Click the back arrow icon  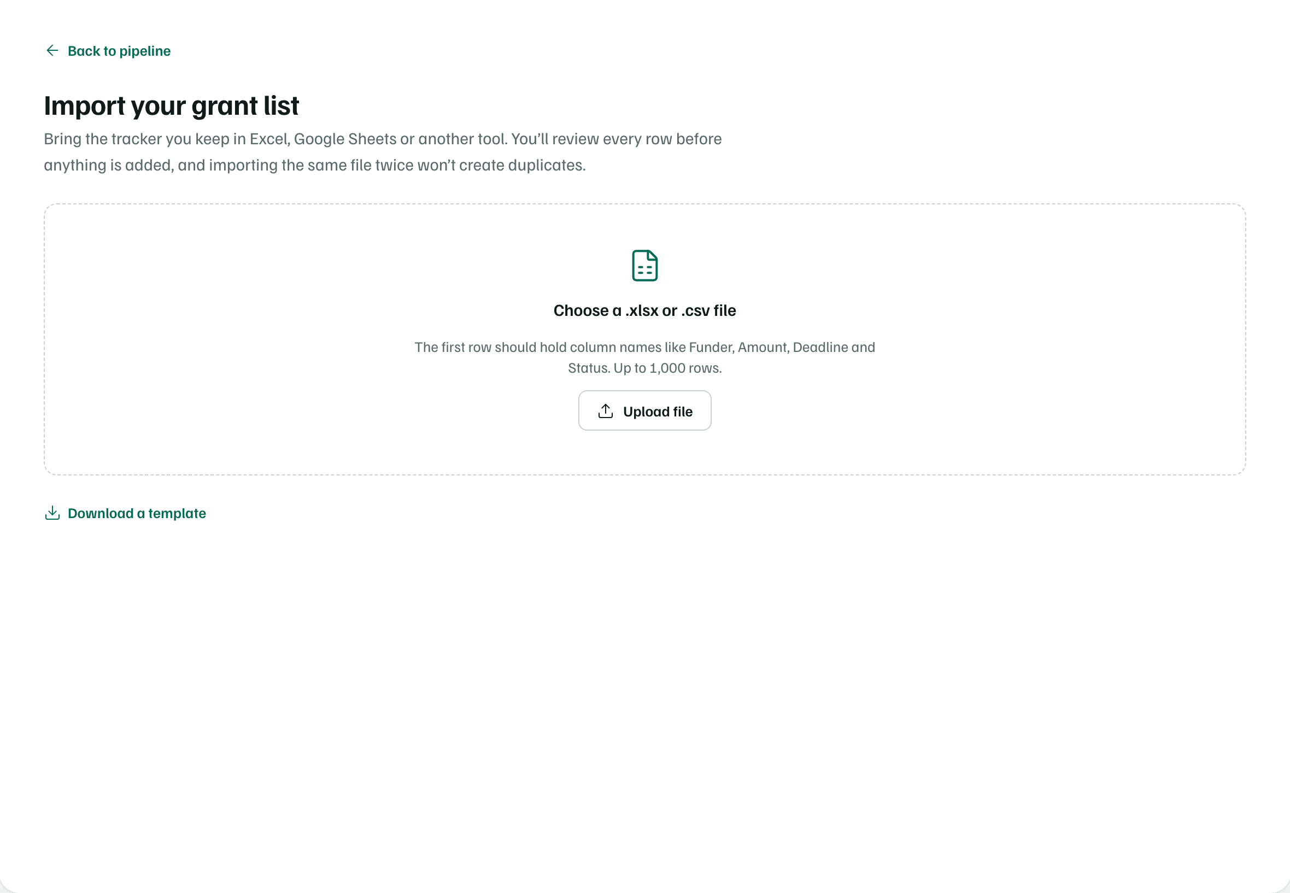click(x=52, y=51)
